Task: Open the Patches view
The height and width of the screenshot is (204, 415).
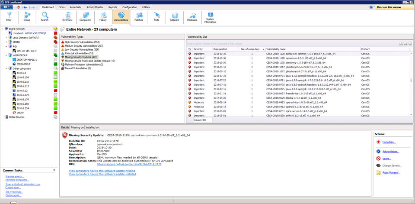Action: pyautogui.click(x=139, y=16)
